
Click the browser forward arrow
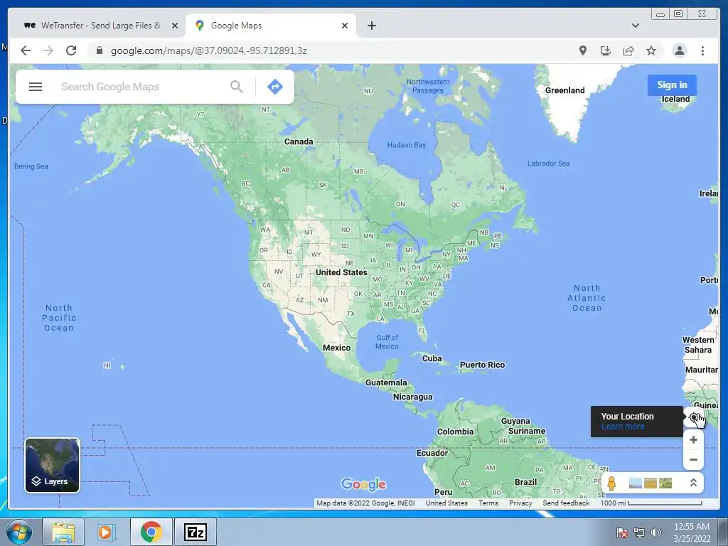pos(48,50)
